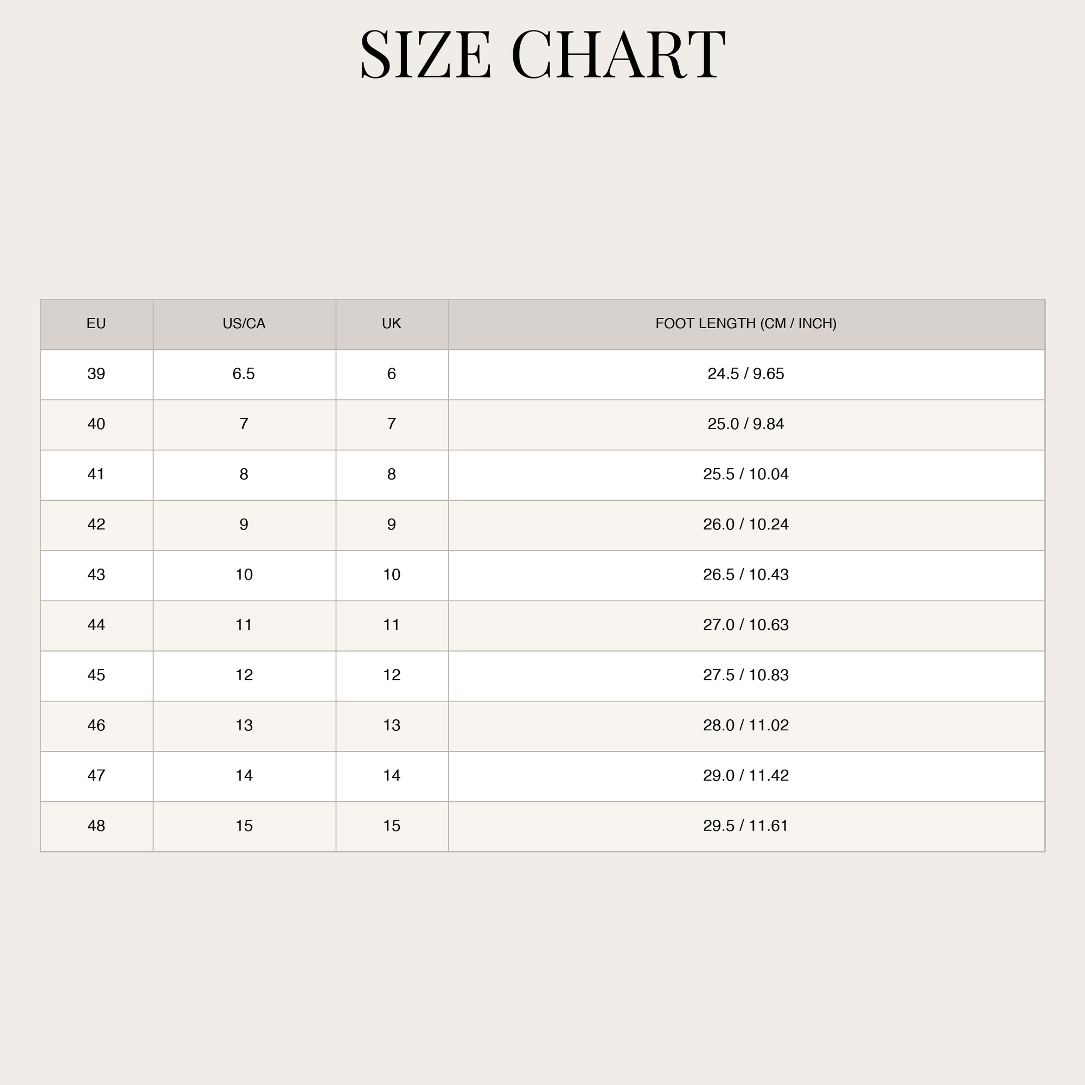This screenshot has width=1085, height=1085.
Task: Click the SIZE CHART title
Action: click(542, 54)
